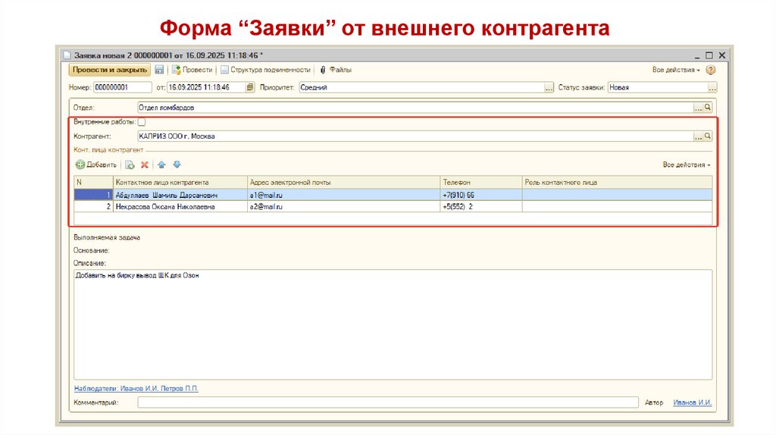Screen dimensions: 776x435
Task: Click the Телефон column header
Action: (481, 182)
